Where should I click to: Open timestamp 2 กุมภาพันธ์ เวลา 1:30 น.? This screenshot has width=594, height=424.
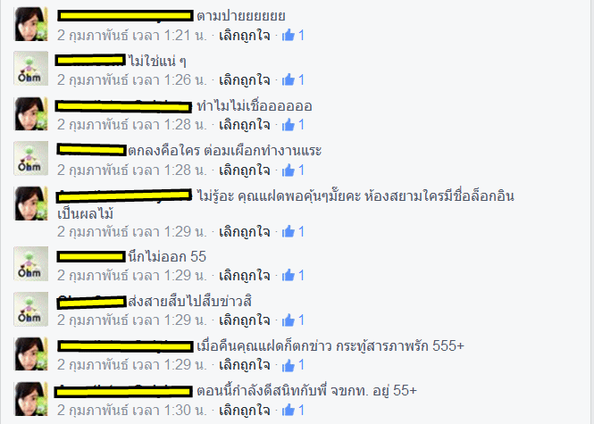[x=132, y=411]
